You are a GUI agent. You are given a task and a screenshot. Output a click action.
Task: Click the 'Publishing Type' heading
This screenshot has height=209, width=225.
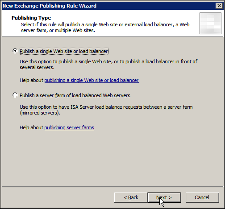[31, 18]
